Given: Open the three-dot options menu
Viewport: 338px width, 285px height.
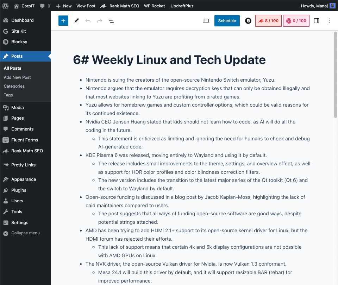Looking at the screenshot, I should click(329, 21).
